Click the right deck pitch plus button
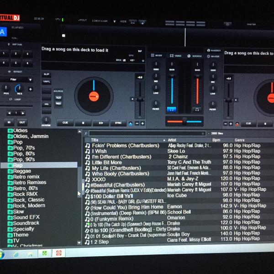 (x=231, y=124)
